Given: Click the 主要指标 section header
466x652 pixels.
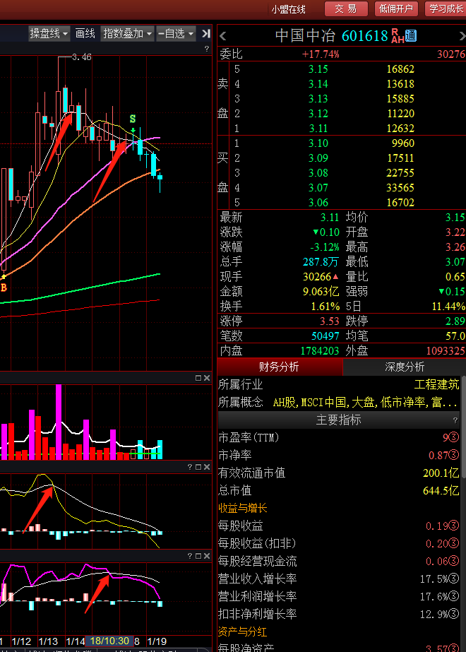Looking at the screenshot, I should (x=338, y=420).
